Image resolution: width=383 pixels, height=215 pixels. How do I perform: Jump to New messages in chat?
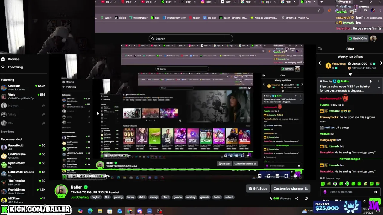[350, 159]
